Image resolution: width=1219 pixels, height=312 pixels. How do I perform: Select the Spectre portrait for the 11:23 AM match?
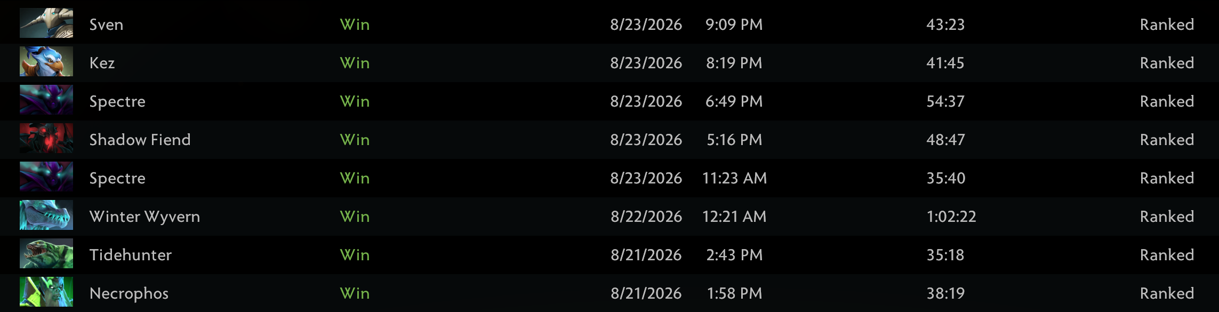[46, 177]
